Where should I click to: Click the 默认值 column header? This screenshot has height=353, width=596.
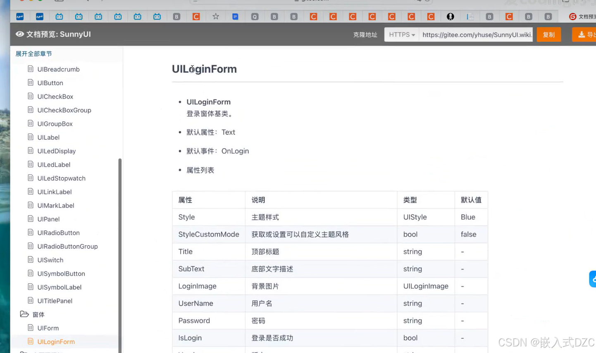(471, 200)
